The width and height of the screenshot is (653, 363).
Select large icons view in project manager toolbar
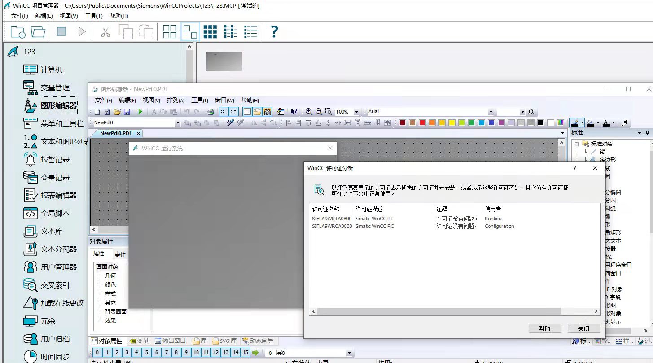tap(170, 32)
